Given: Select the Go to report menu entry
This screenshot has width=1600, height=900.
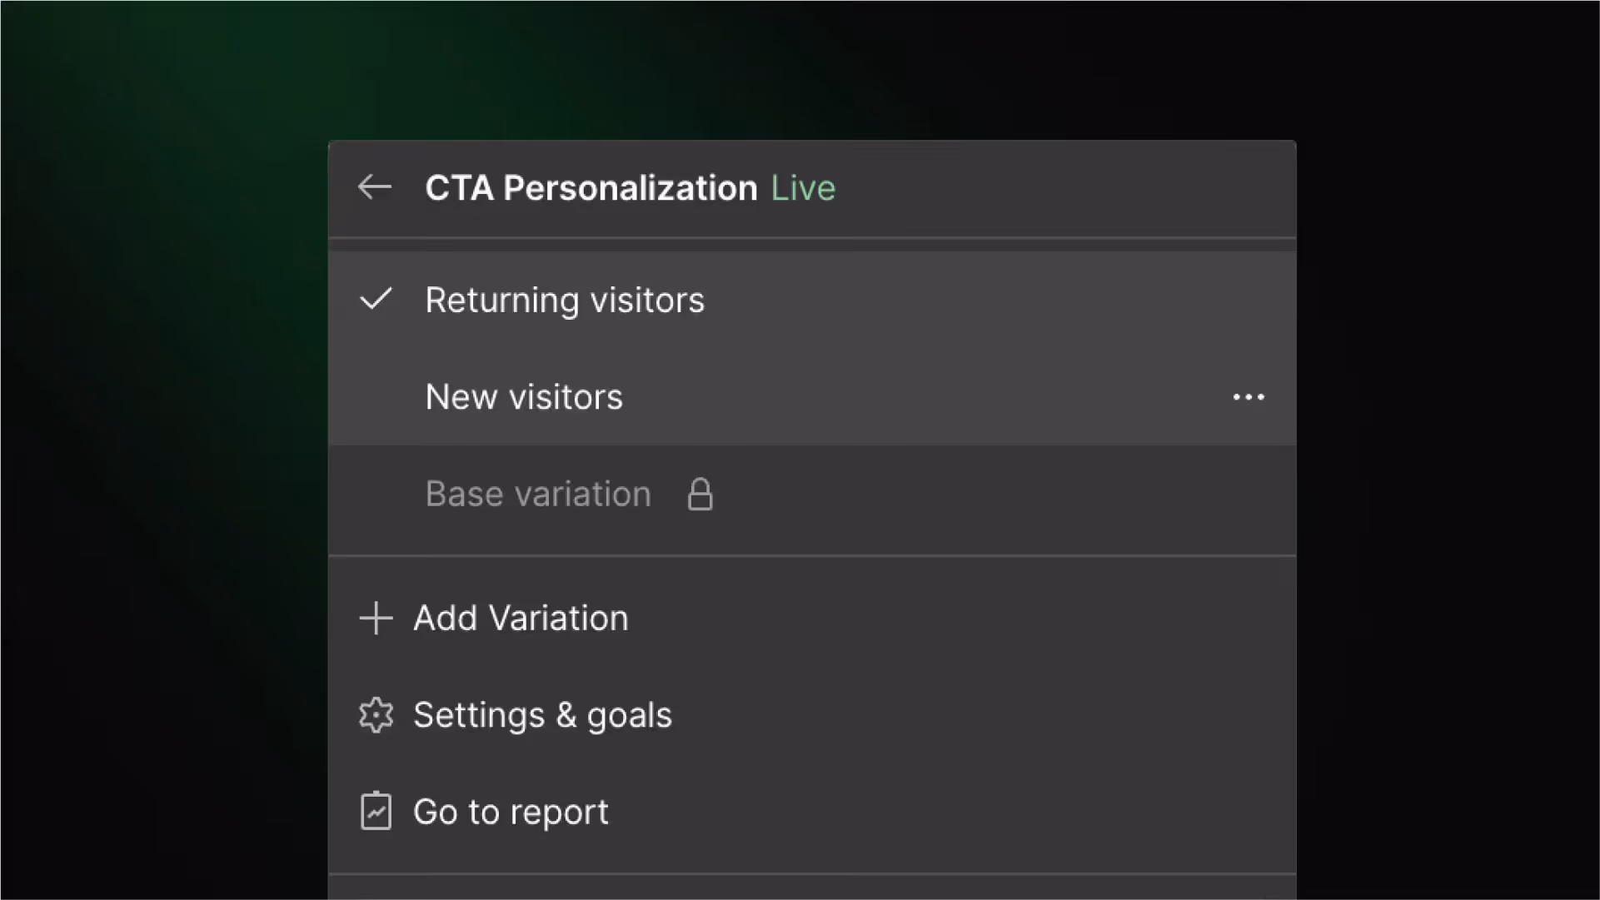Looking at the screenshot, I should click(511, 811).
